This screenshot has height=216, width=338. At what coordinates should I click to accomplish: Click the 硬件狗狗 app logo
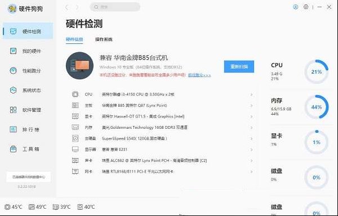point(12,8)
